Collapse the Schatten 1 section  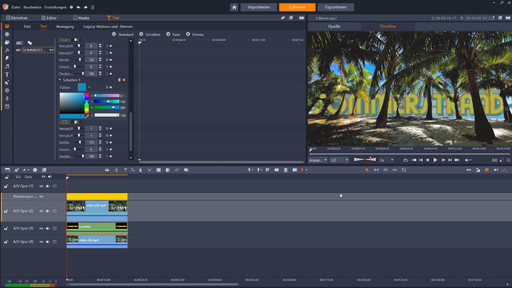click(60, 80)
